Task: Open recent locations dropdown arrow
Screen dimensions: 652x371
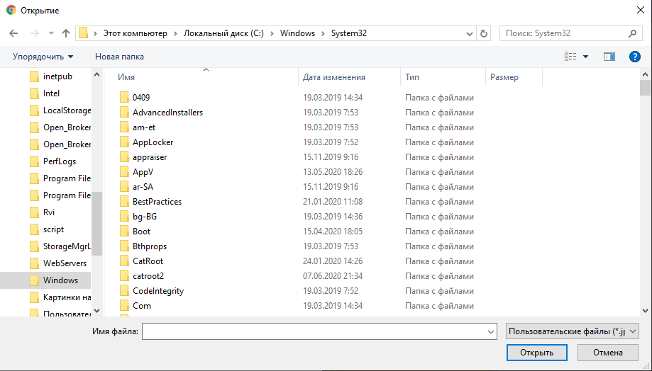Action: point(51,33)
